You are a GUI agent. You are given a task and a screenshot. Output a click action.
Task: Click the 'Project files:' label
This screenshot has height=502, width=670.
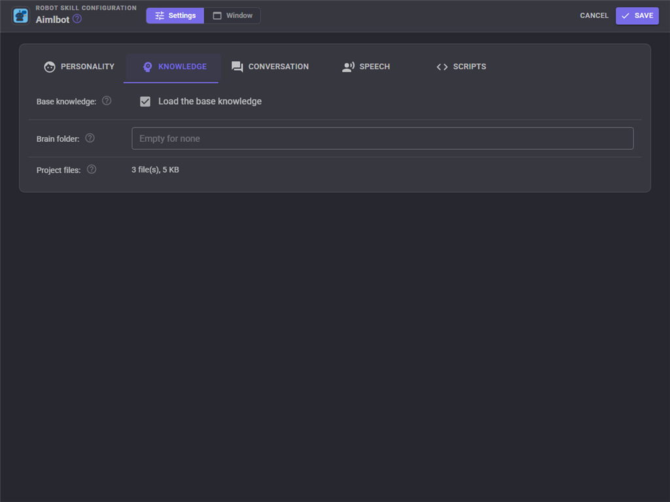pyautogui.click(x=58, y=171)
